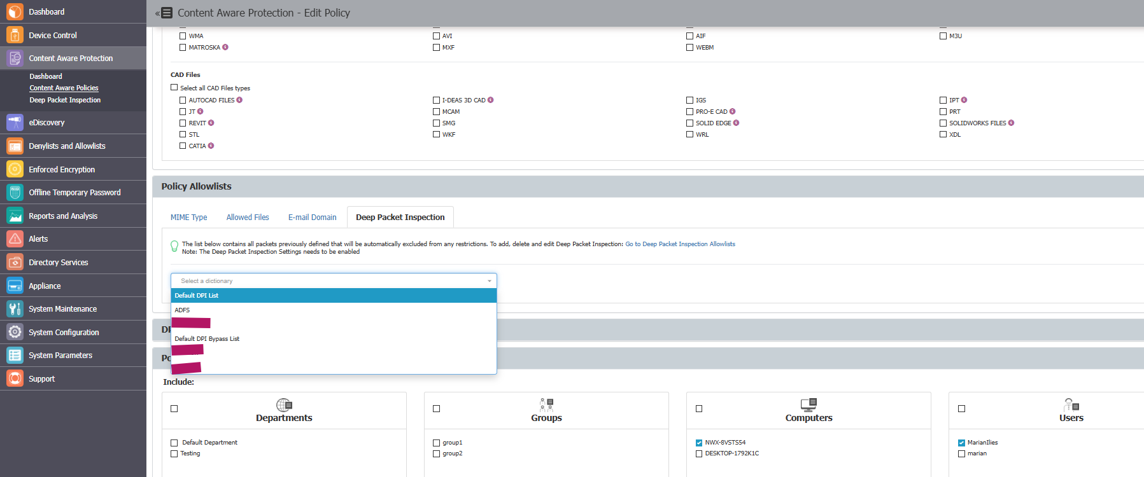Check the marian user checkbox
Viewport: 1144px width, 477px height.
coord(961,453)
